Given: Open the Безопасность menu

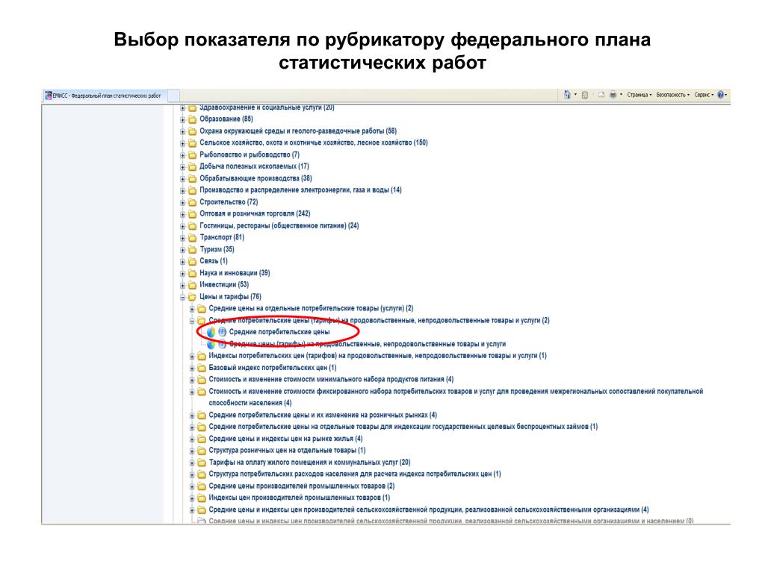Looking at the screenshot, I should 673,95.
